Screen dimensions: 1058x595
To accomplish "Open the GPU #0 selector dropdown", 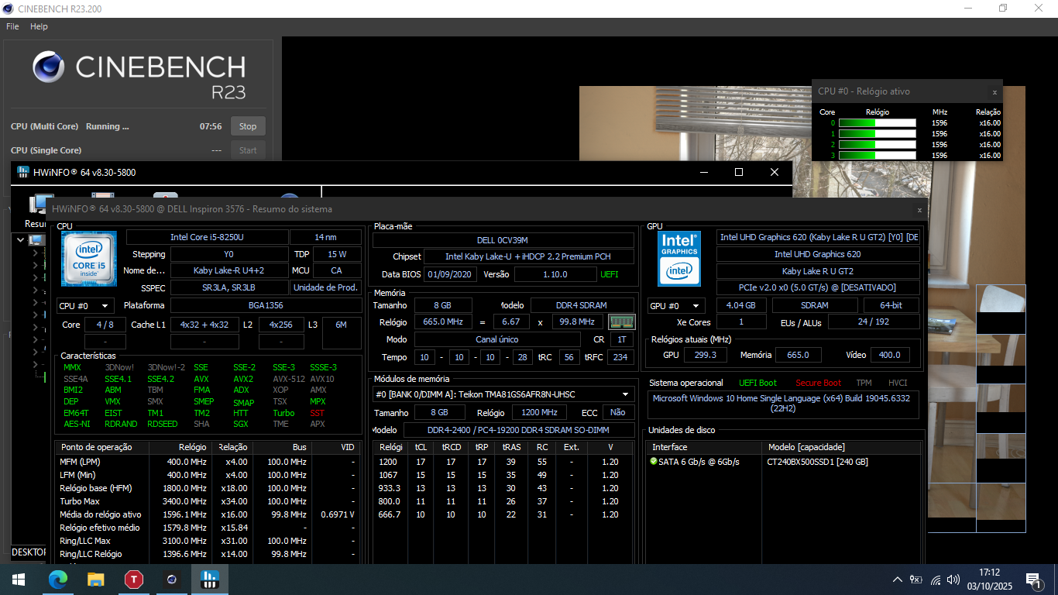I will click(x=676, y=306).
